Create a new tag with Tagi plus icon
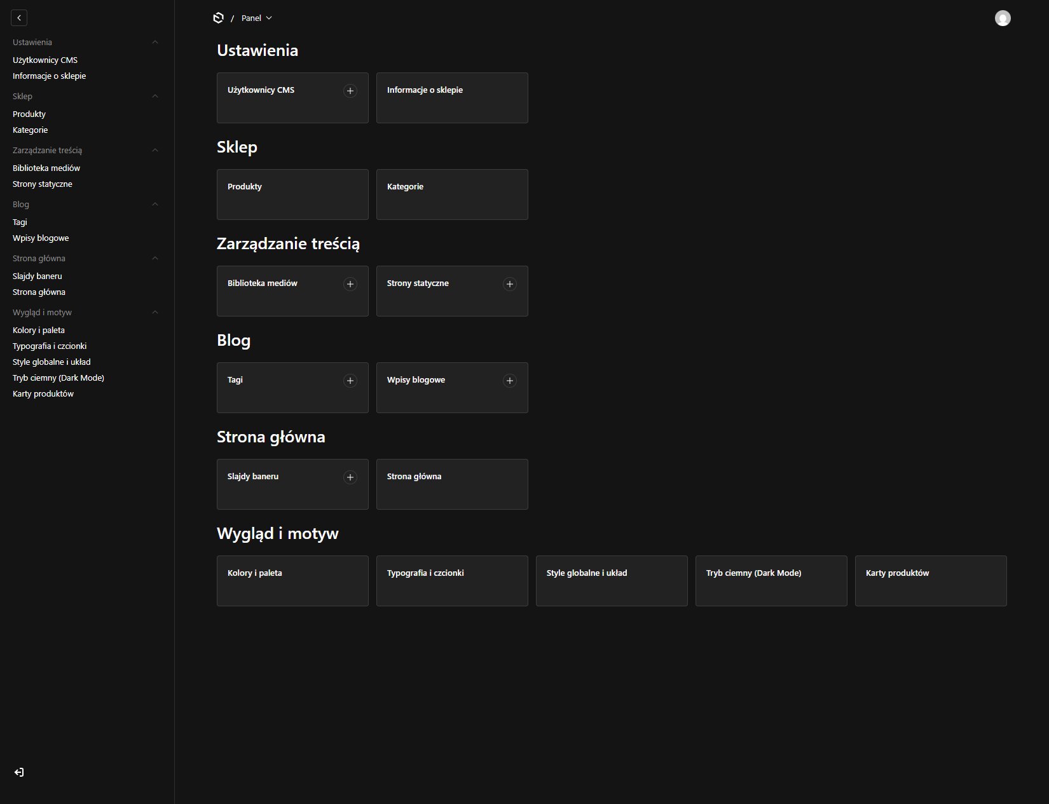 pyautogui.click(x=350, y=381)
